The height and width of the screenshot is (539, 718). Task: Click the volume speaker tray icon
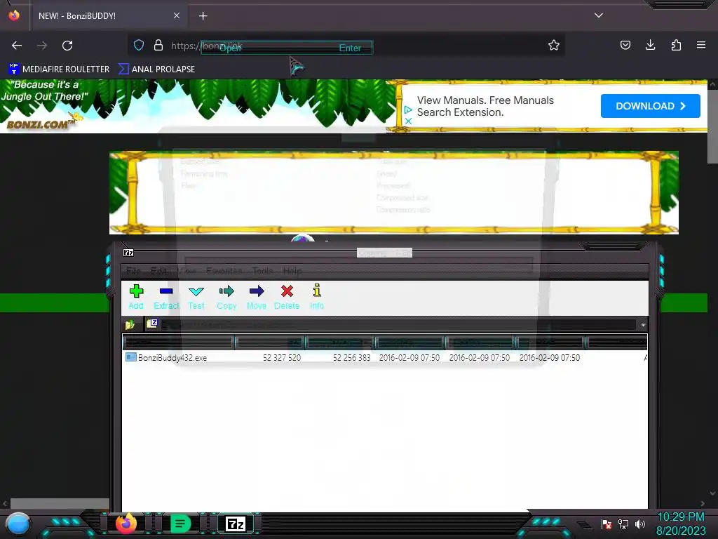639,524
